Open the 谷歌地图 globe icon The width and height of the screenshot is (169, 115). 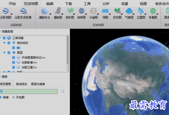point(6,11)
